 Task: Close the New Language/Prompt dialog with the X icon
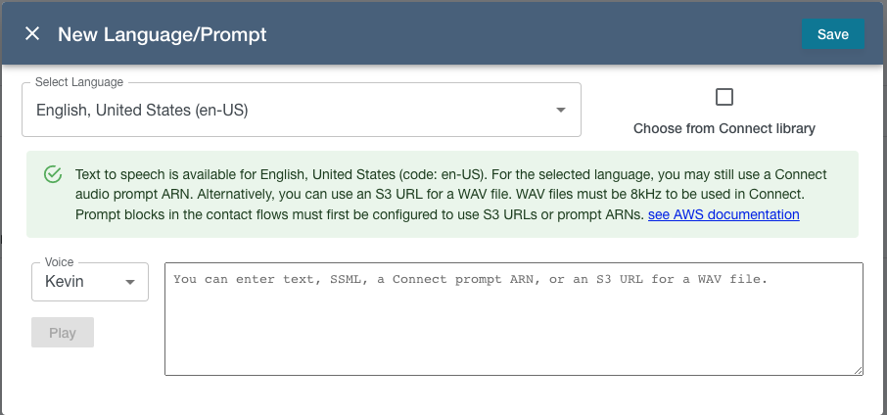pos(32,34)
